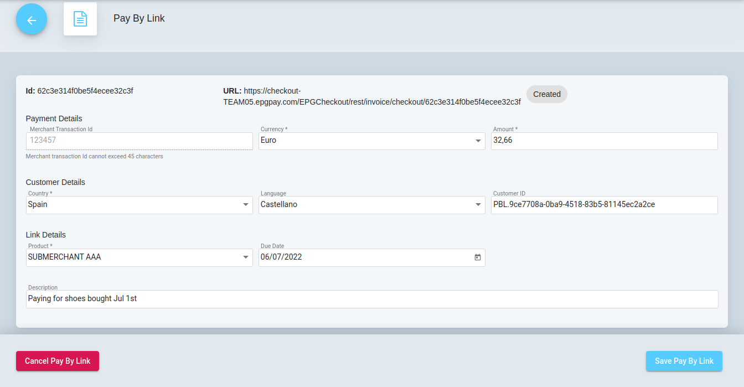Click the back arrow button
This screenshot has width=744, height=387.
[32, 19]
